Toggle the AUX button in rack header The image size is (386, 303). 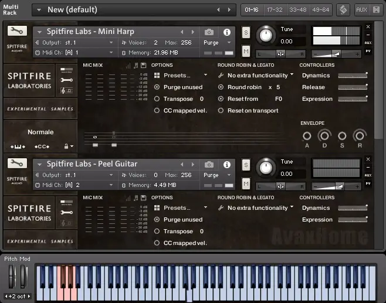click(x=361, y=10)
